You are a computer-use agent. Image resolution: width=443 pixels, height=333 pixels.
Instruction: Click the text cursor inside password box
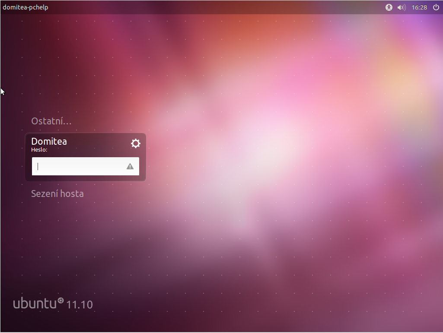pyautogui.click(x=38, y=166)
